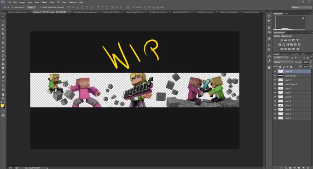Open the status bar info arrow
Screen dimensions: 313x169
pyautogui.click(x=47, y=168)
